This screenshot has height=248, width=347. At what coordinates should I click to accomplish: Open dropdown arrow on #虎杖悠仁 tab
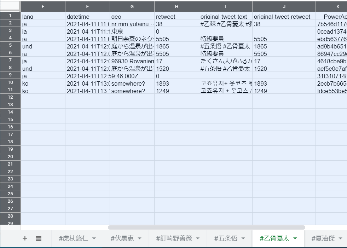pos(94,238)
